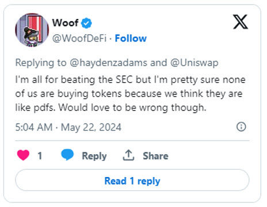Click the blue verified badge
267x207 pixels.
click(x=86, y=23)
